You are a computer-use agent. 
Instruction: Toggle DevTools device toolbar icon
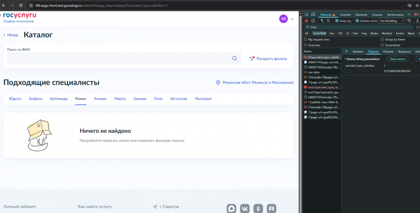pos(313,14)
